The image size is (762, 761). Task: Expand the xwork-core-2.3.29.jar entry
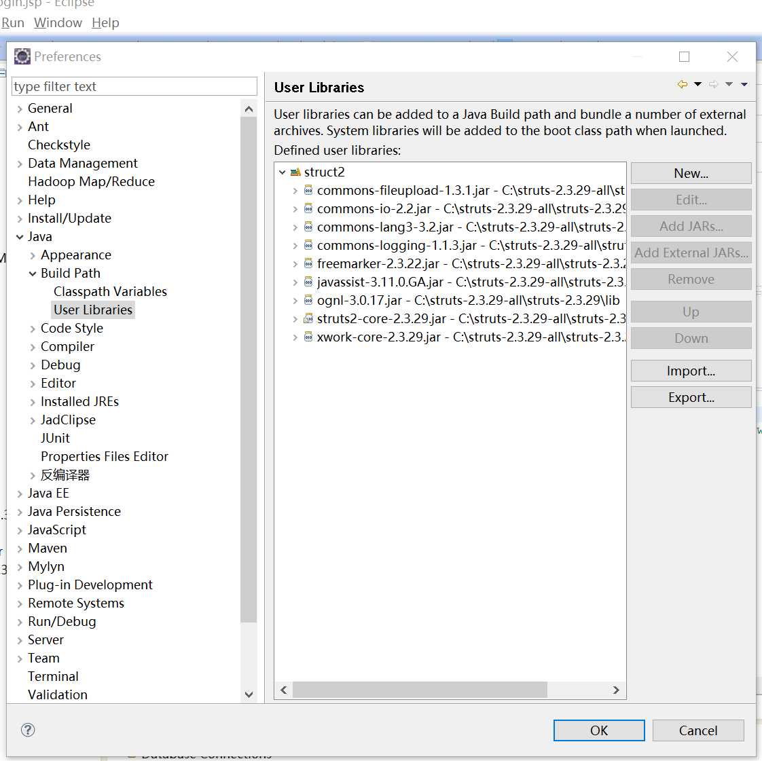[x=295, y=337]
